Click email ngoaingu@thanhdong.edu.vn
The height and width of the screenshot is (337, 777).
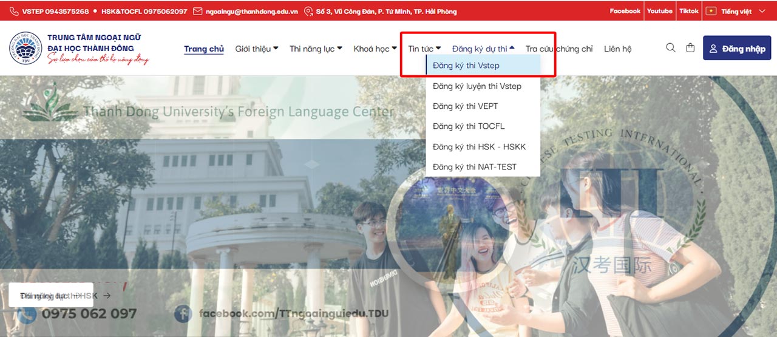pyautogui.click(x=252, y=12)
